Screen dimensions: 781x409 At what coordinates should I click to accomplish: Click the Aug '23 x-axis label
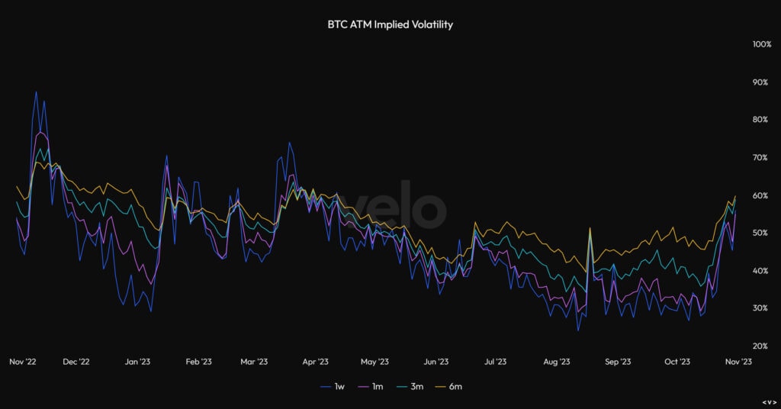(x=557, y=362)
